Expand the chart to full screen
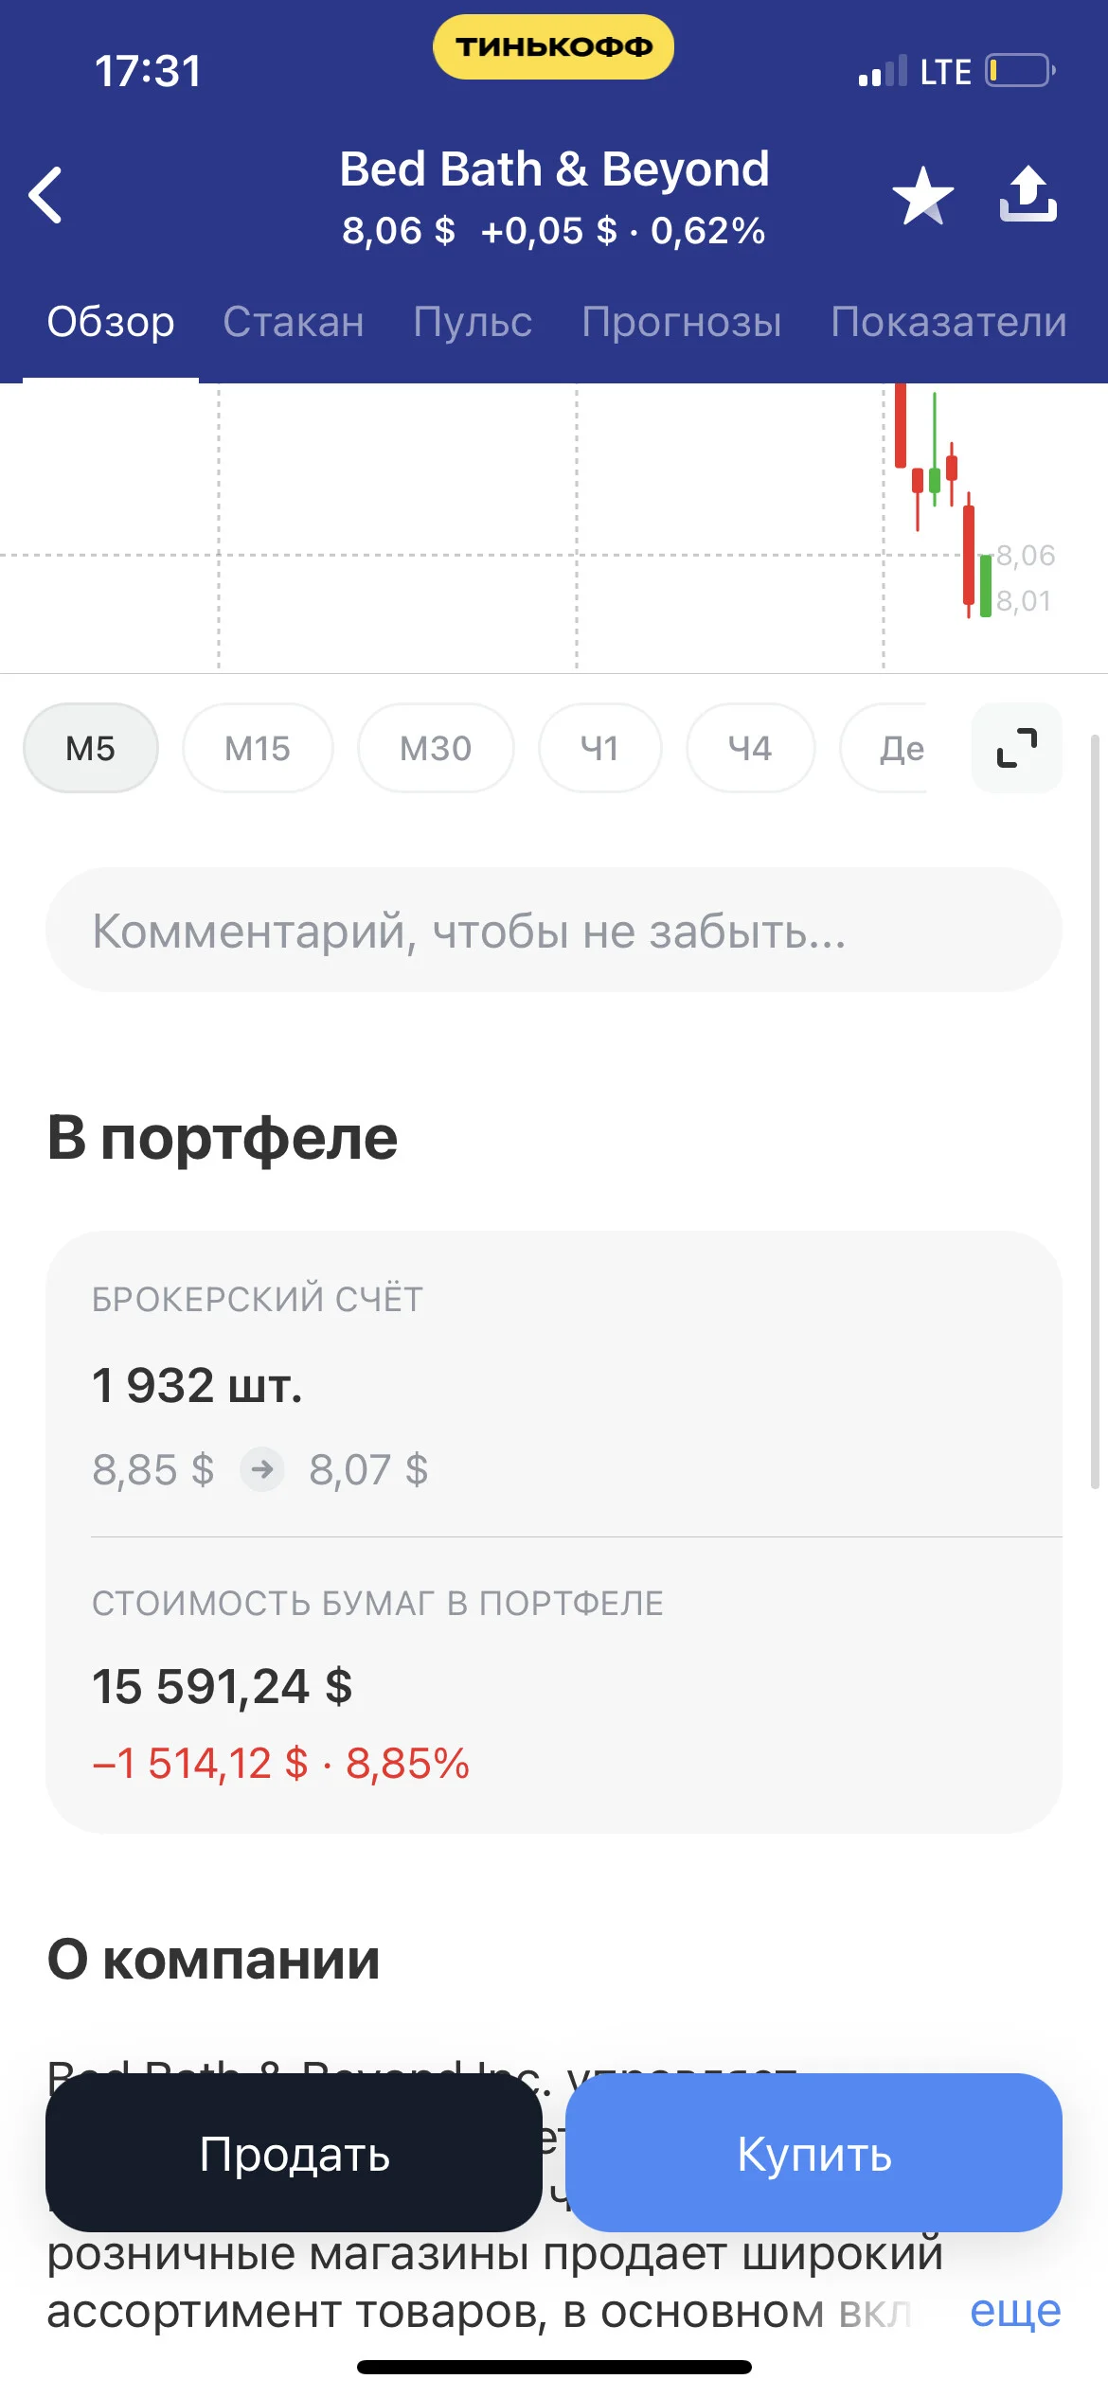Image resolution: width=1108 pixels, height=2397 pixels. point(1016,748)
